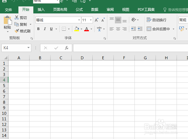Open the 数据 data tab

(x=95, y=9)
